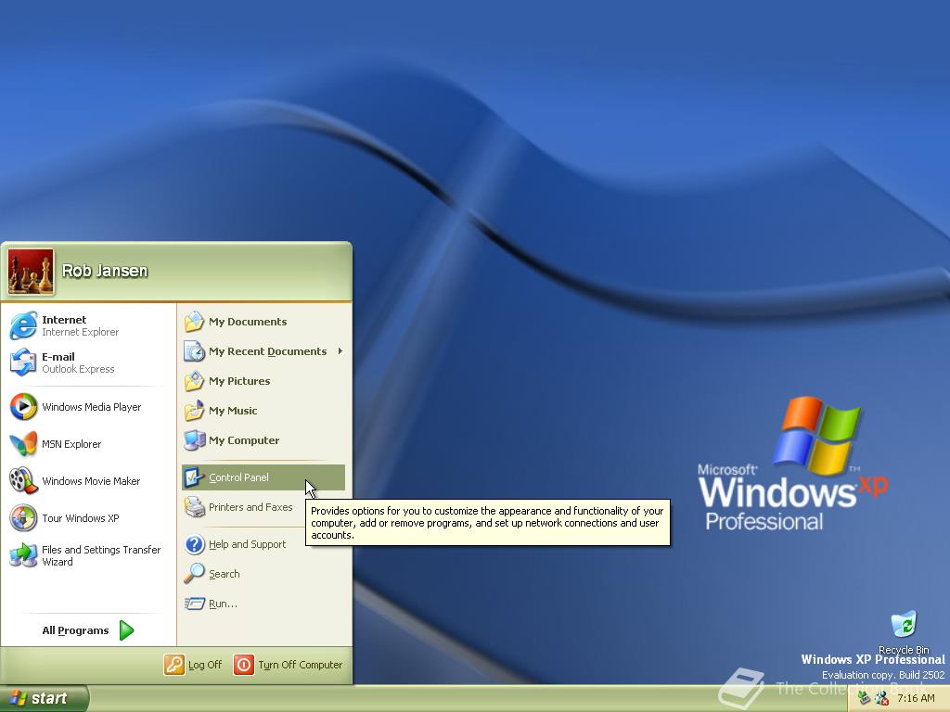Click the Windows Movie Maker label
This screenshot has width=950, height=712.
[x=91, y=481]
